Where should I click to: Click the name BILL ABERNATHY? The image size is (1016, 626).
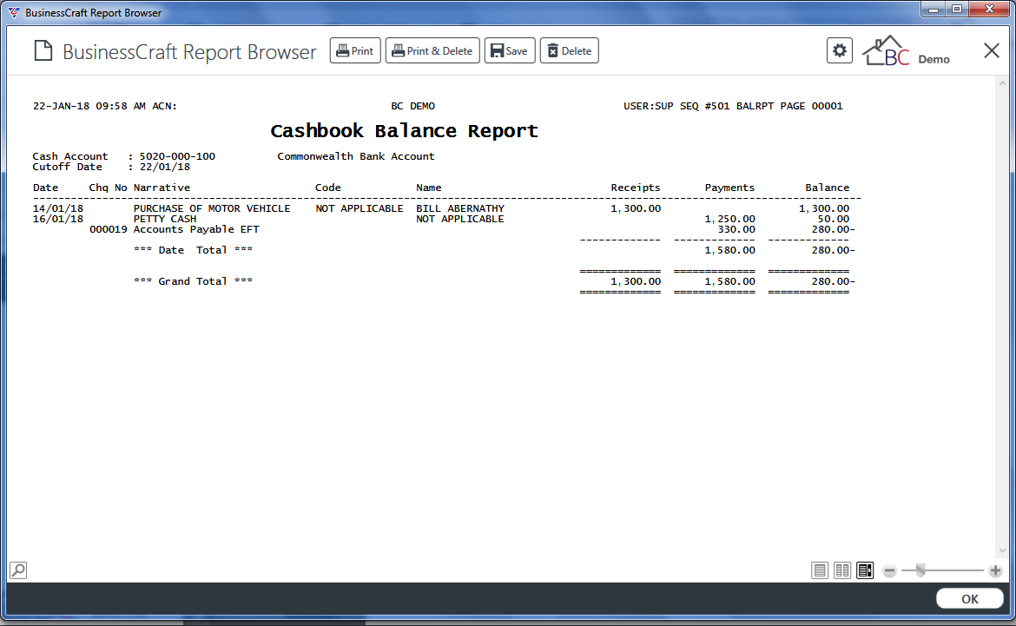(460, 208)
